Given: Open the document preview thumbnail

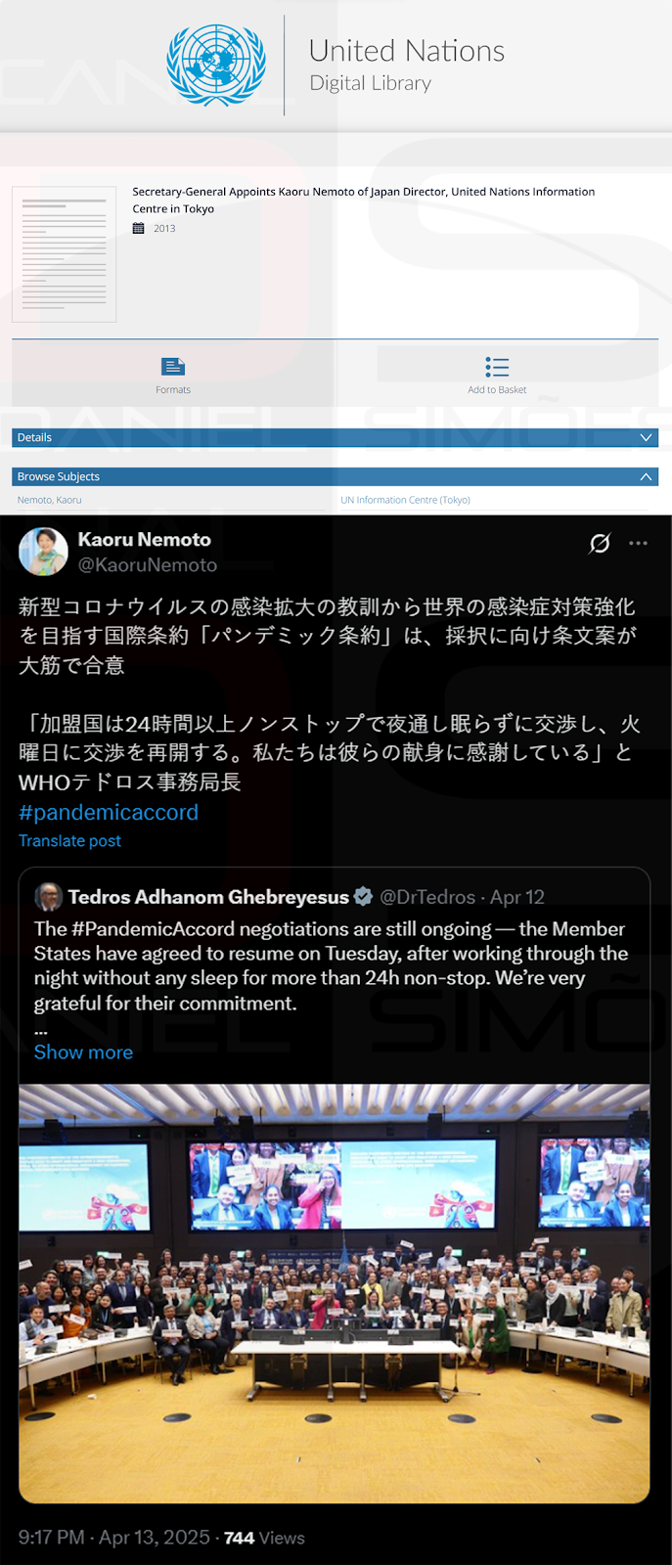Looking at the screenshot, I should pos(64,254).
